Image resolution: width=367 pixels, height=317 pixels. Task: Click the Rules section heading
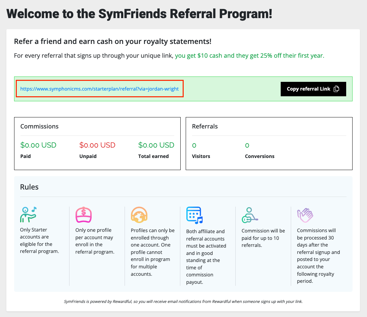(x=29, y=187)
